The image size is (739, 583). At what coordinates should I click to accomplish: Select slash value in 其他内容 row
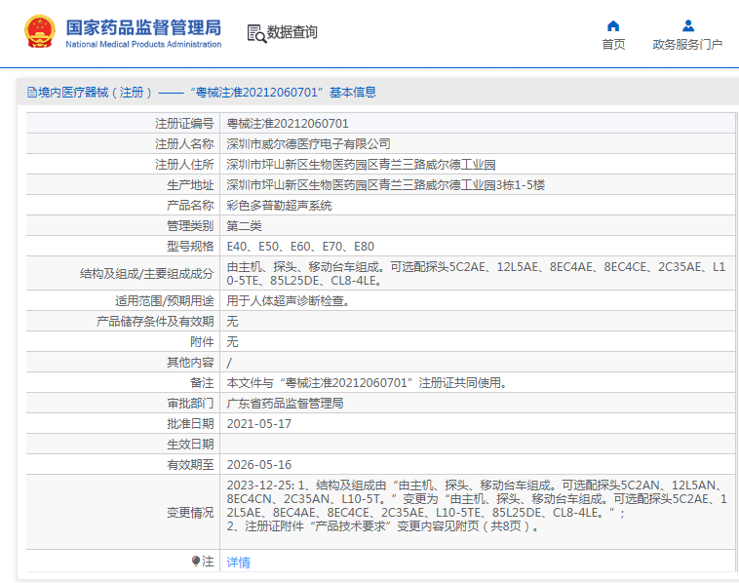229,363
